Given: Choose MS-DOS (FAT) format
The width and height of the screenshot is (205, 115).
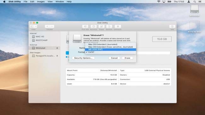Looking at the screenshot, I should (x=111, y=49).
